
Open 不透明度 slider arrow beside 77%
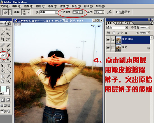[81, 12]
